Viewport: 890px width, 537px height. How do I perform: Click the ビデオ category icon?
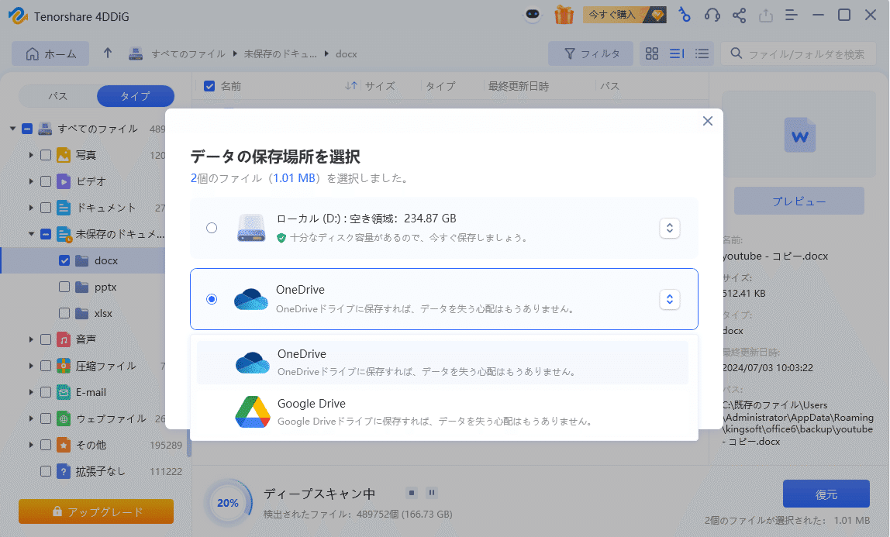tap(64, 181)
